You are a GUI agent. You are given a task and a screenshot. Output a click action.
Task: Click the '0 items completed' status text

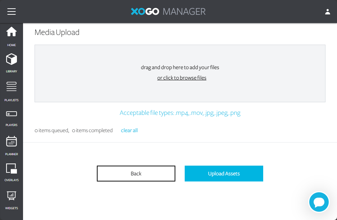click(x=92, y=130)
